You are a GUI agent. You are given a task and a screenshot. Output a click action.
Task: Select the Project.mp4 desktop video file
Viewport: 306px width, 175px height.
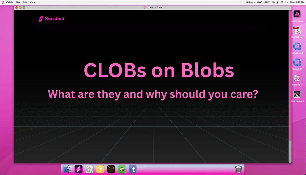click(297, 46)
